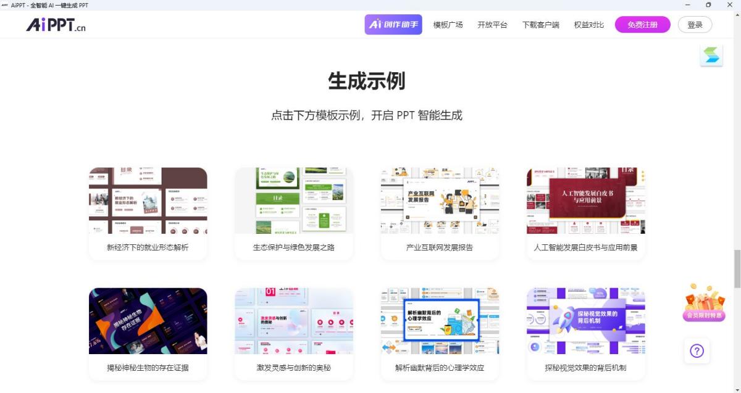Screen dimensions: 741x393
Task: Open the 产业互联网发展报告 template thumbnail
Action: 440,201
